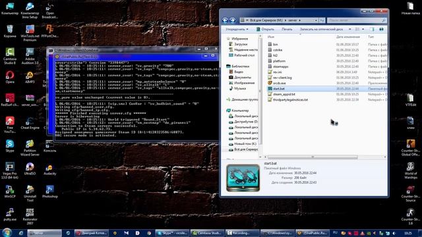Launch Skype desktop icon

tap(10, 146)
